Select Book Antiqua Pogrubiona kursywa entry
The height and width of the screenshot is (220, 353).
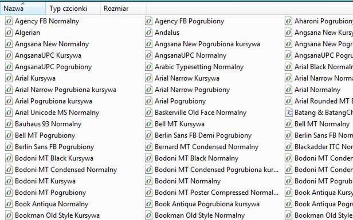[207, 204]
